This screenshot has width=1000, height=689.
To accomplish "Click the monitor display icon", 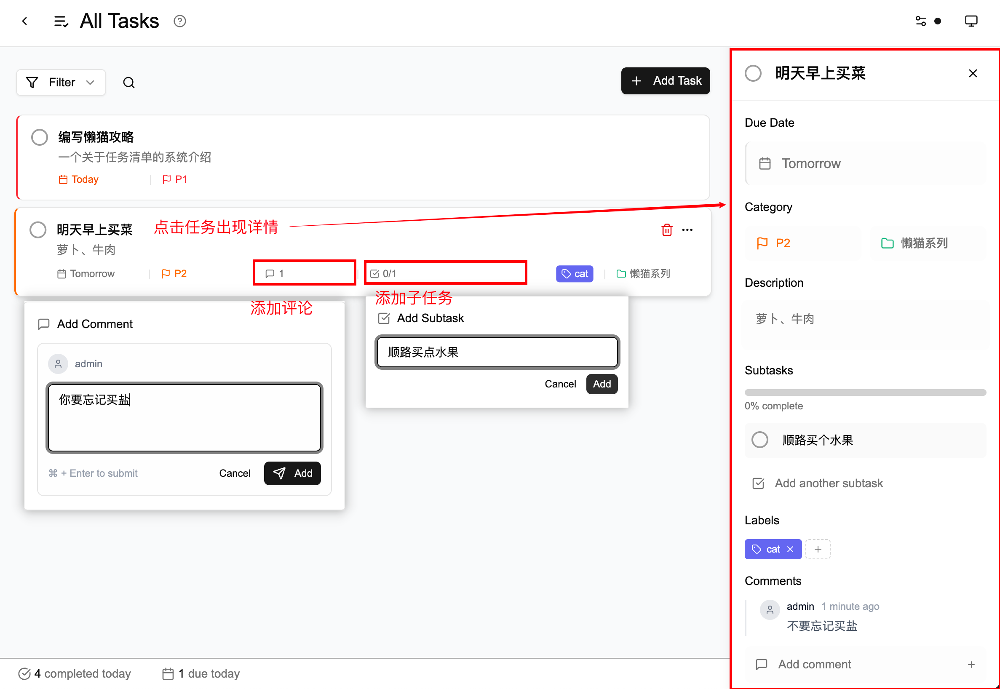I will [971, 21].
